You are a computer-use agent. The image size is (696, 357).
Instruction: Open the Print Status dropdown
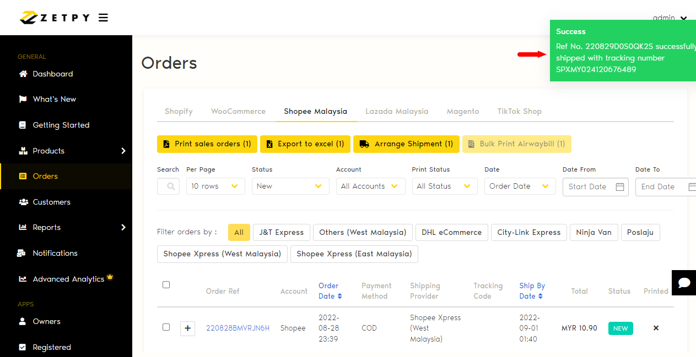tap(445, 186)
